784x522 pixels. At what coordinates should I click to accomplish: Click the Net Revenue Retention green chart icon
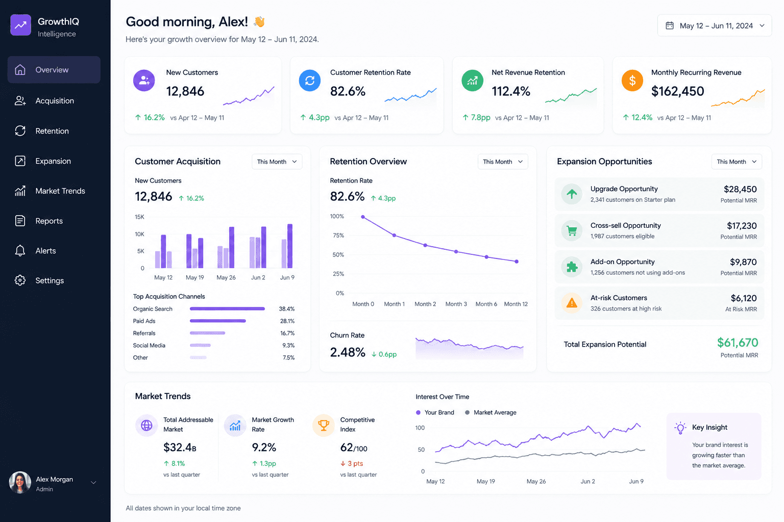tap(472, 81)
